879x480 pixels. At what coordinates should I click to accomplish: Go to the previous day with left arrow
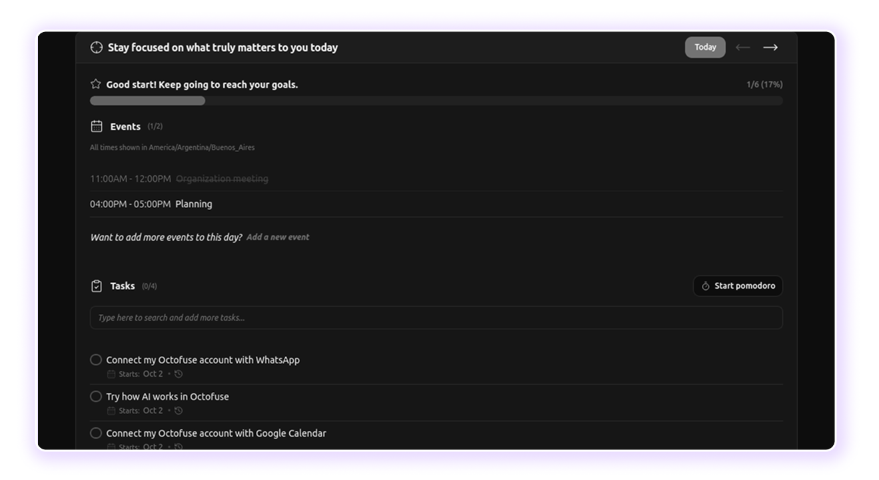coord(742,47)
